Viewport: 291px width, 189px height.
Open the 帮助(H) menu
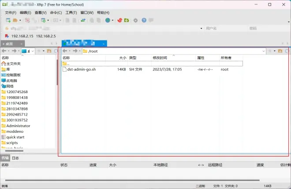[x=103, y=13]
